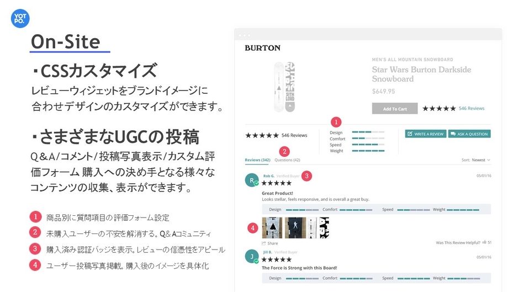Screen dimensions: 519x292
Task: Click the Add To Cart button
Action: click(x=395, y=109)
